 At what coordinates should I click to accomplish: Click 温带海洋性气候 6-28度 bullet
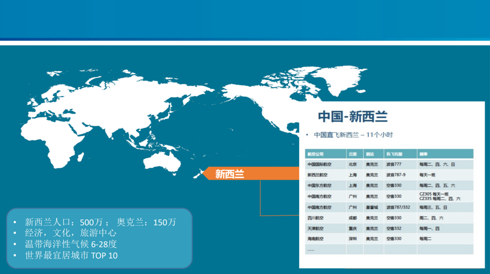[71, 244]
